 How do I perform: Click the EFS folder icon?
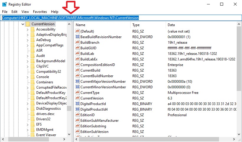click(32, 124)
